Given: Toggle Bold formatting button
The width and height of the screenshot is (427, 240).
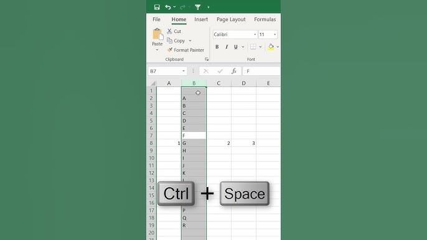Looking at the screenshot, I should (217, 47).
